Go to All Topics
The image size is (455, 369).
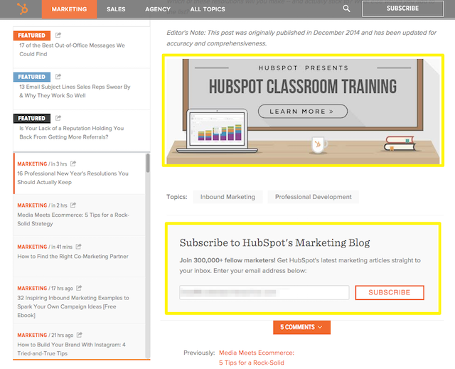[208, 9]
